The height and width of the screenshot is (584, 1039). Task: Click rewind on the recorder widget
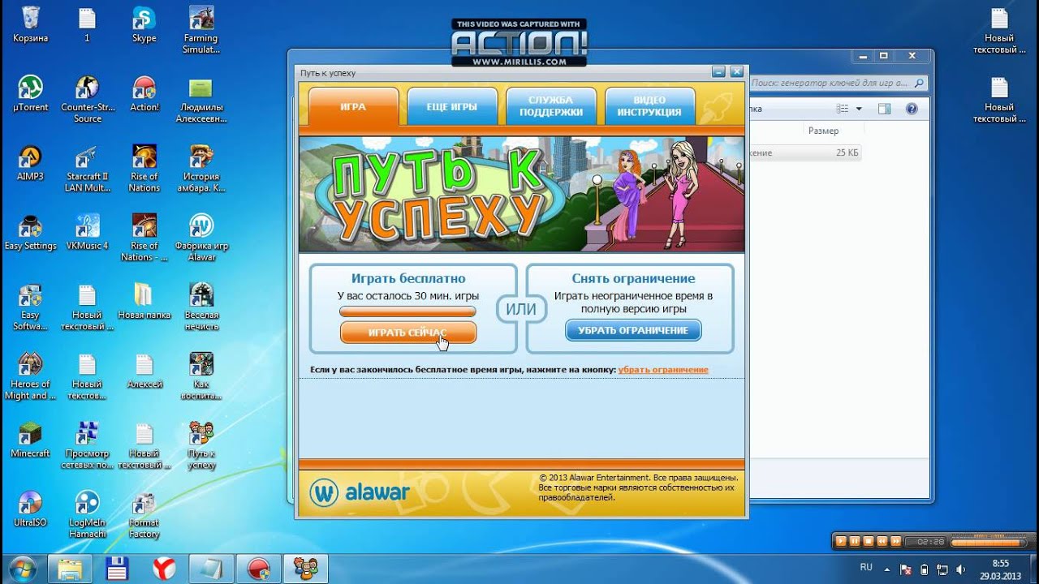coord(882,541)
